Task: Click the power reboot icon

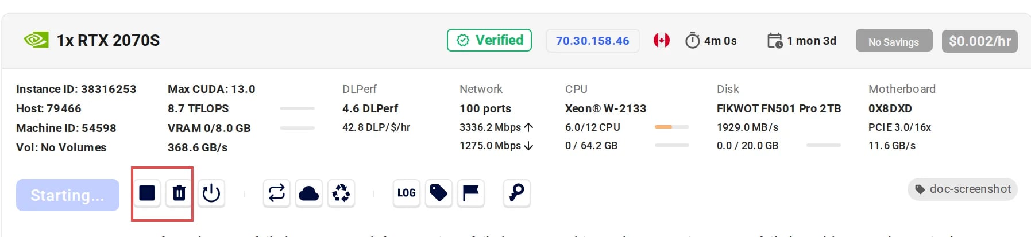Action: 211,193
